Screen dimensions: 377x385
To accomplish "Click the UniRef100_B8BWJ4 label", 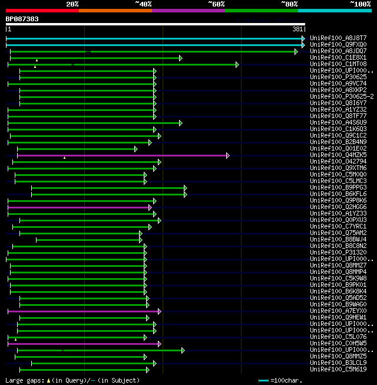I will tap(338, 239).
